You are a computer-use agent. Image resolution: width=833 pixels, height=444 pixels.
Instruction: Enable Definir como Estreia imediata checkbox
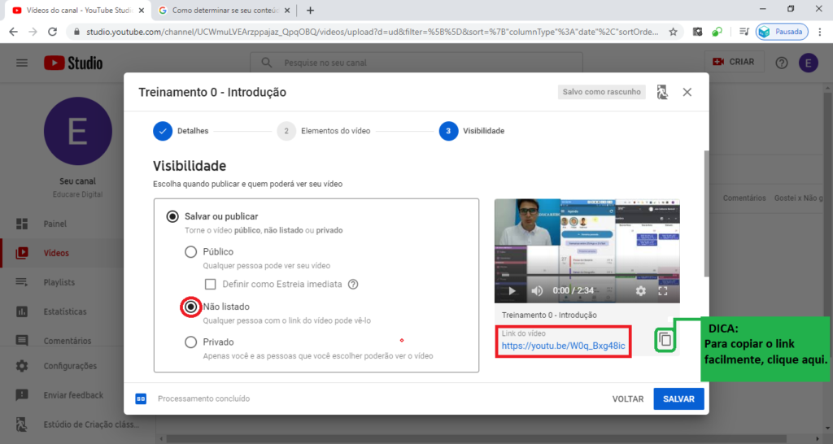(211, 284)
